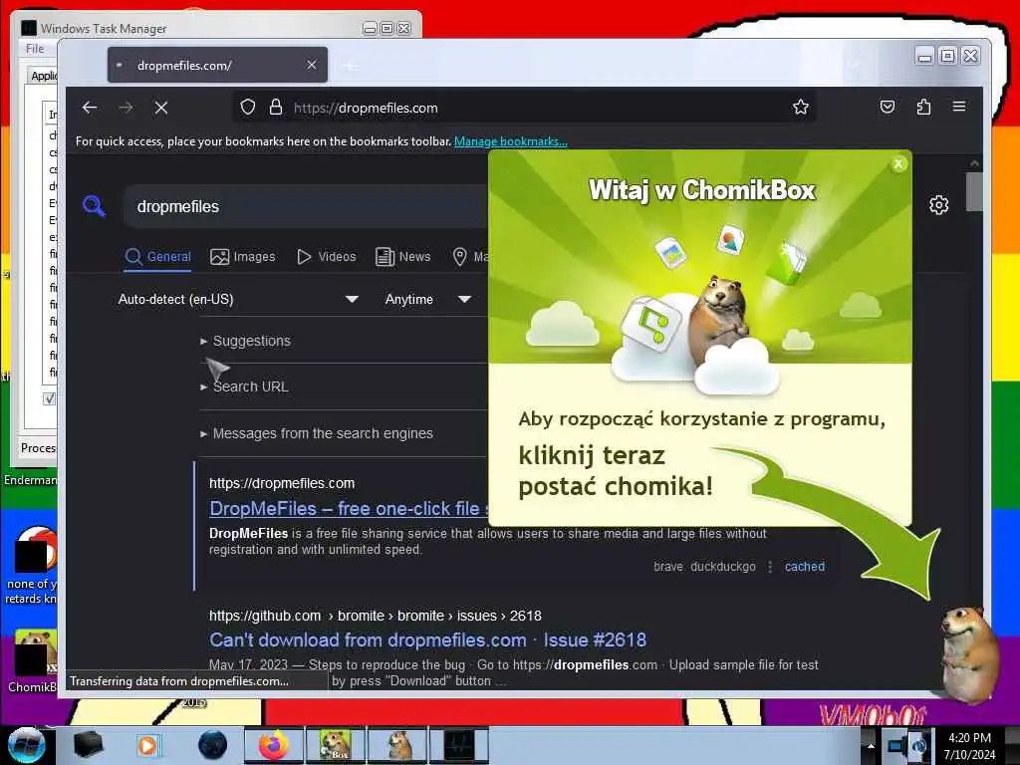
Task: Switch to the Map search tab
Action: tap(470, 257)
